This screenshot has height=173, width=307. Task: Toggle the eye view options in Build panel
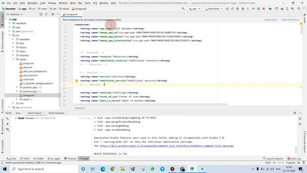pyautogui.click(x=7, y=129)
